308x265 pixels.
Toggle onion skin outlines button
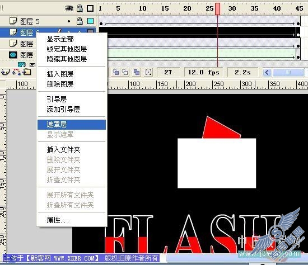coord(125,72)
